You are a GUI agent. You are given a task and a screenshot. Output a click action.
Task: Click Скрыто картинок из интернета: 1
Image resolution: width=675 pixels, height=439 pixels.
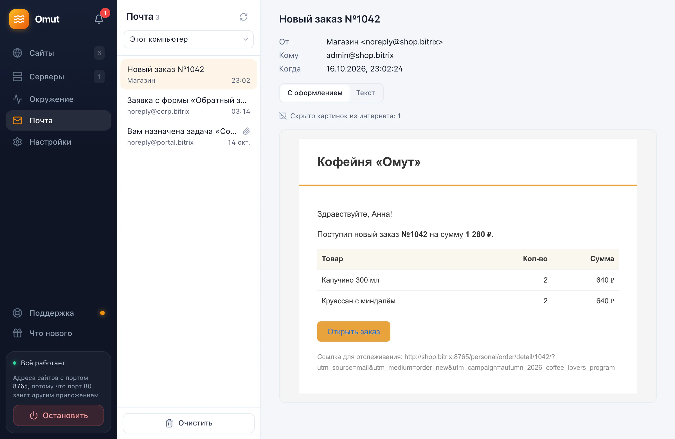point(345,116)
